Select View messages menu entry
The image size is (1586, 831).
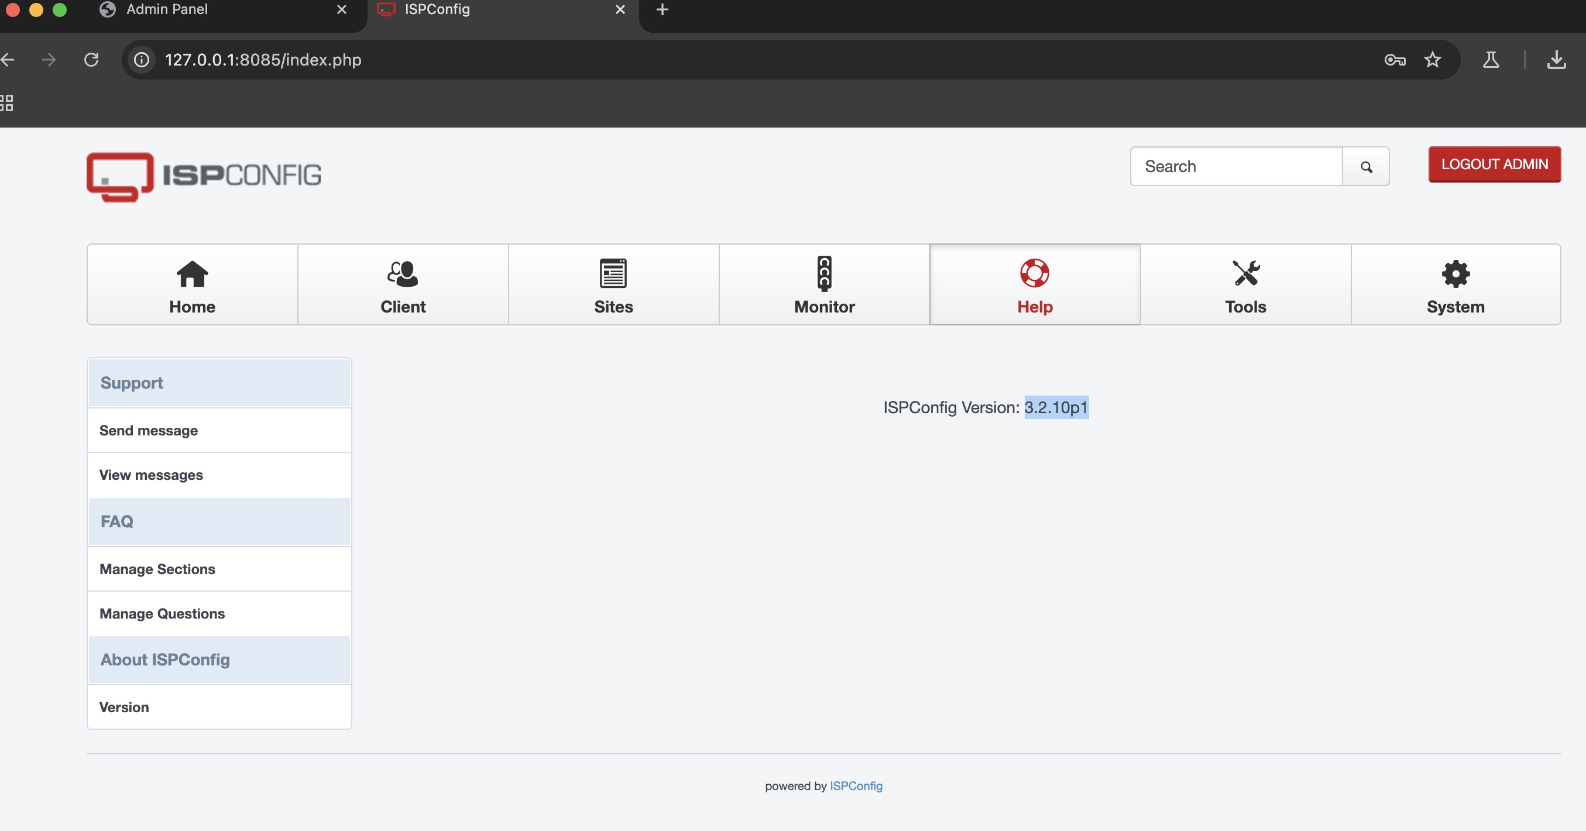click(151, 475)
